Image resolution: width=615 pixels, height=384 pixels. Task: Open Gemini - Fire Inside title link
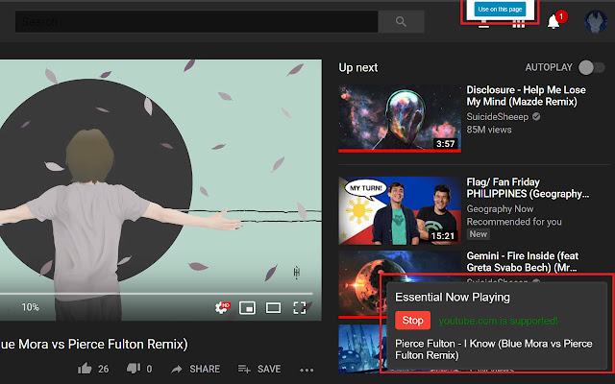pyautogui.click(x=523, y=262)
